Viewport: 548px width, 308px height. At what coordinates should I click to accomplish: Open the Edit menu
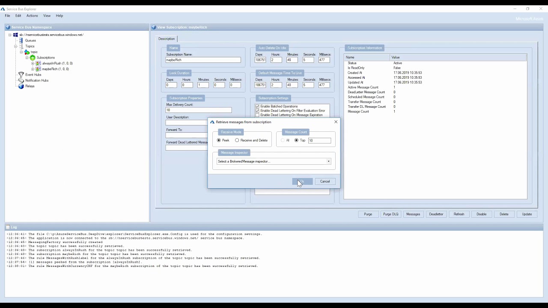[18, 16]
